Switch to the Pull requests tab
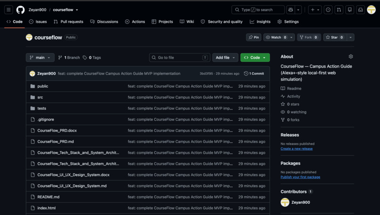The width and height of the screenshot is (380, 215). pyautogui.click(x=68, y=22)
